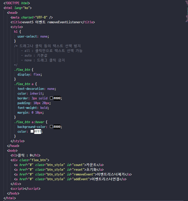
Task: Click the title text removeEventListener
Action: [x=64, y=22]
